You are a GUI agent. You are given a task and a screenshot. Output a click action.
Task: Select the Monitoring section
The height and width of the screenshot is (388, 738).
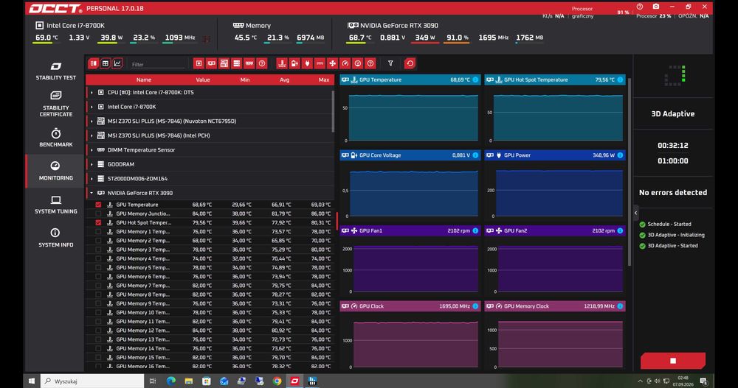point(55,171)
